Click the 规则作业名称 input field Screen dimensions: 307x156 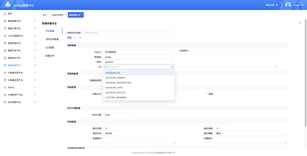pos(129,33)
